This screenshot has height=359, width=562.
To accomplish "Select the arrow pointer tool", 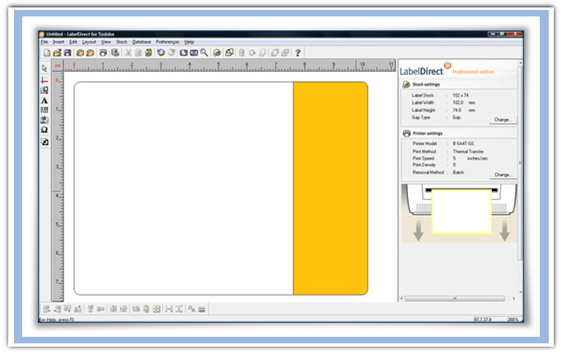I will (x=44, y=68).
